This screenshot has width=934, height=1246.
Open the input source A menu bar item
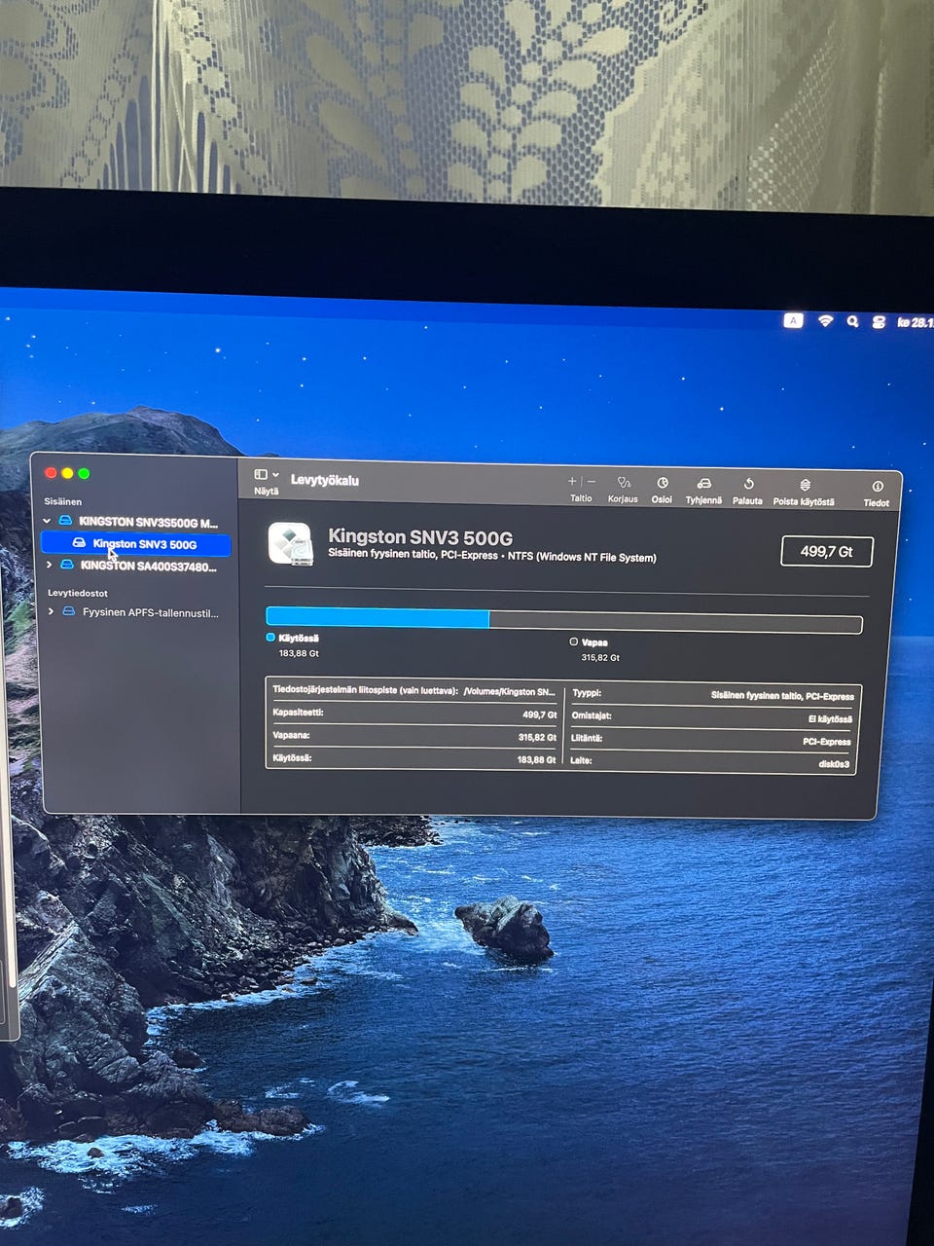(x=794, y=320)
